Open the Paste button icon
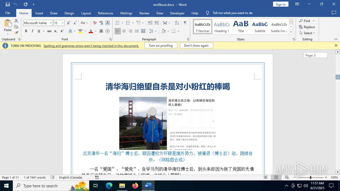The width and height of the screenshot is (340, 191). coord(8,24)
